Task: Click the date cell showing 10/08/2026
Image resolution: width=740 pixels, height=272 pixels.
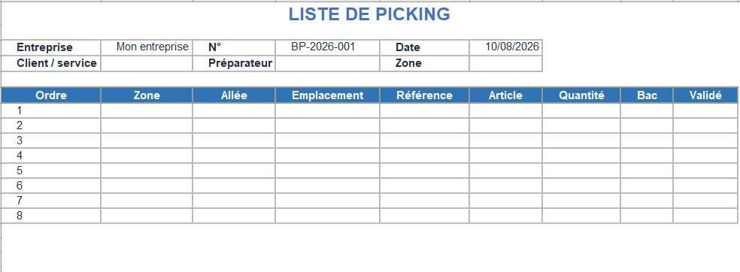Action: 505,47
